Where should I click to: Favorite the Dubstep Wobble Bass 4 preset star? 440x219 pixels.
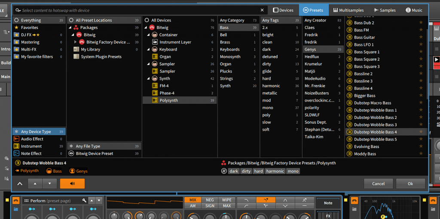point(421,132)
